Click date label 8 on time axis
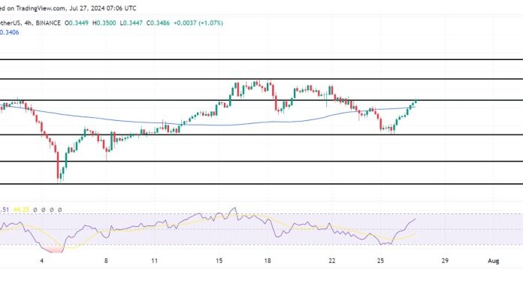 (106, 261)
